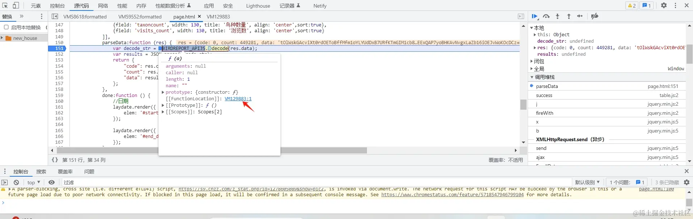
Task: Click the scope panel vertical scrollbar
Action: point(689,54)
